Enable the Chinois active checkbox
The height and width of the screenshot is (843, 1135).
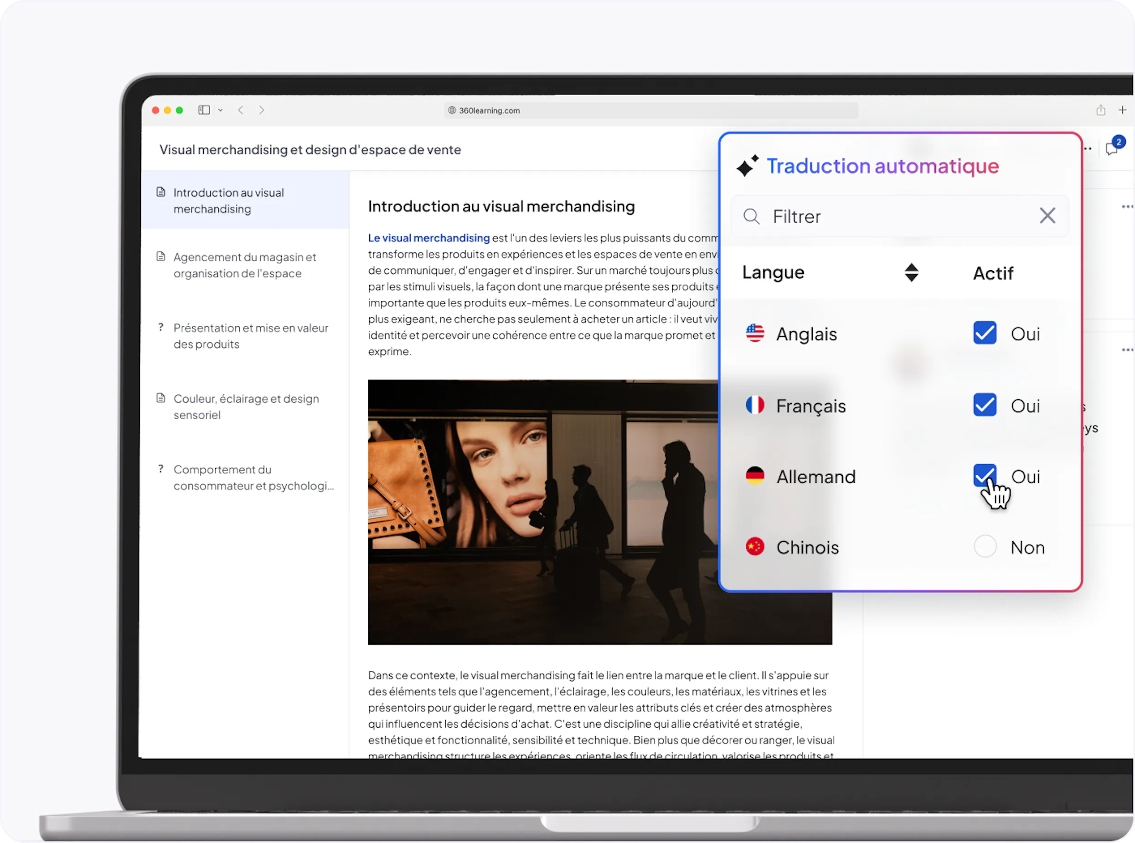(985, 546)
